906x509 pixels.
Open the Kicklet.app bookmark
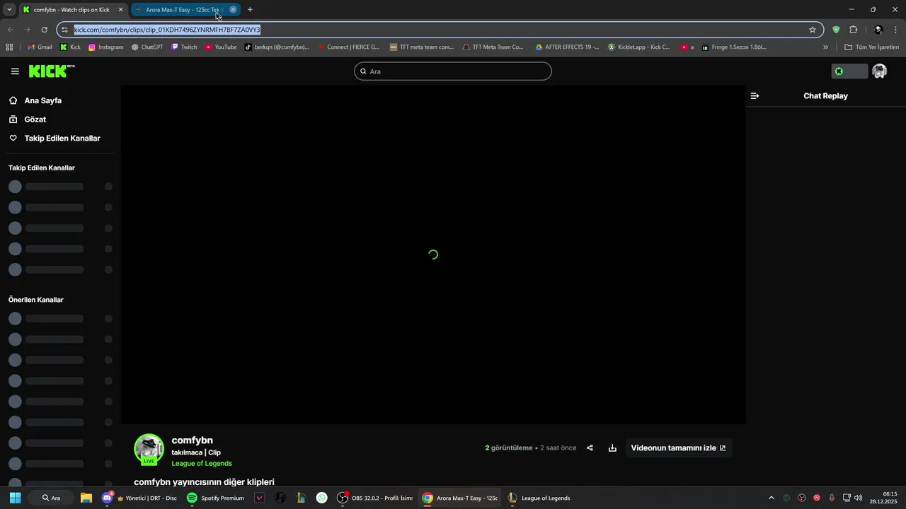[x=639, y=47]
